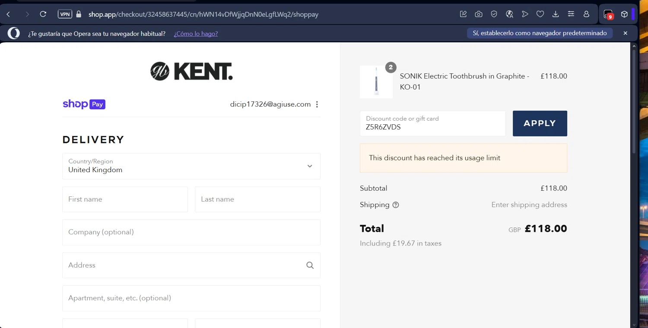The width and height of the screenshot is (648, 328).
Task: Click 'Sí, establecerlo como navegador predeterminado' button
Action: tap(540, 33)
